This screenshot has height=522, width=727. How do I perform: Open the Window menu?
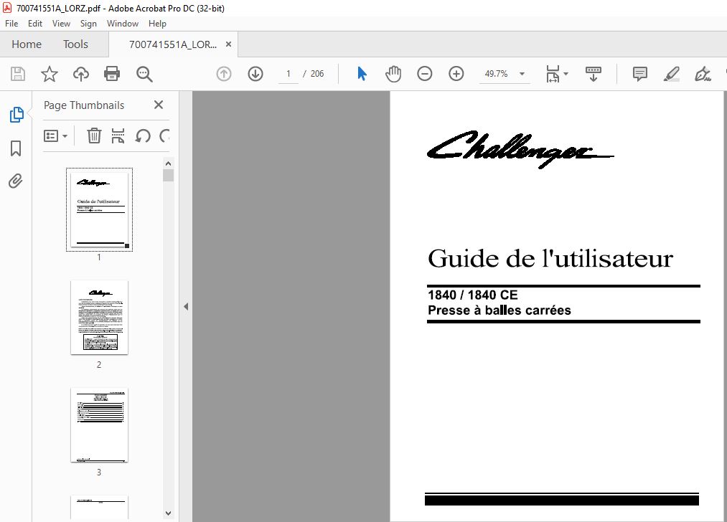123,24
